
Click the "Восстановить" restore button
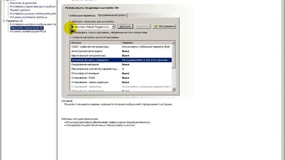[x=164, y=27]
